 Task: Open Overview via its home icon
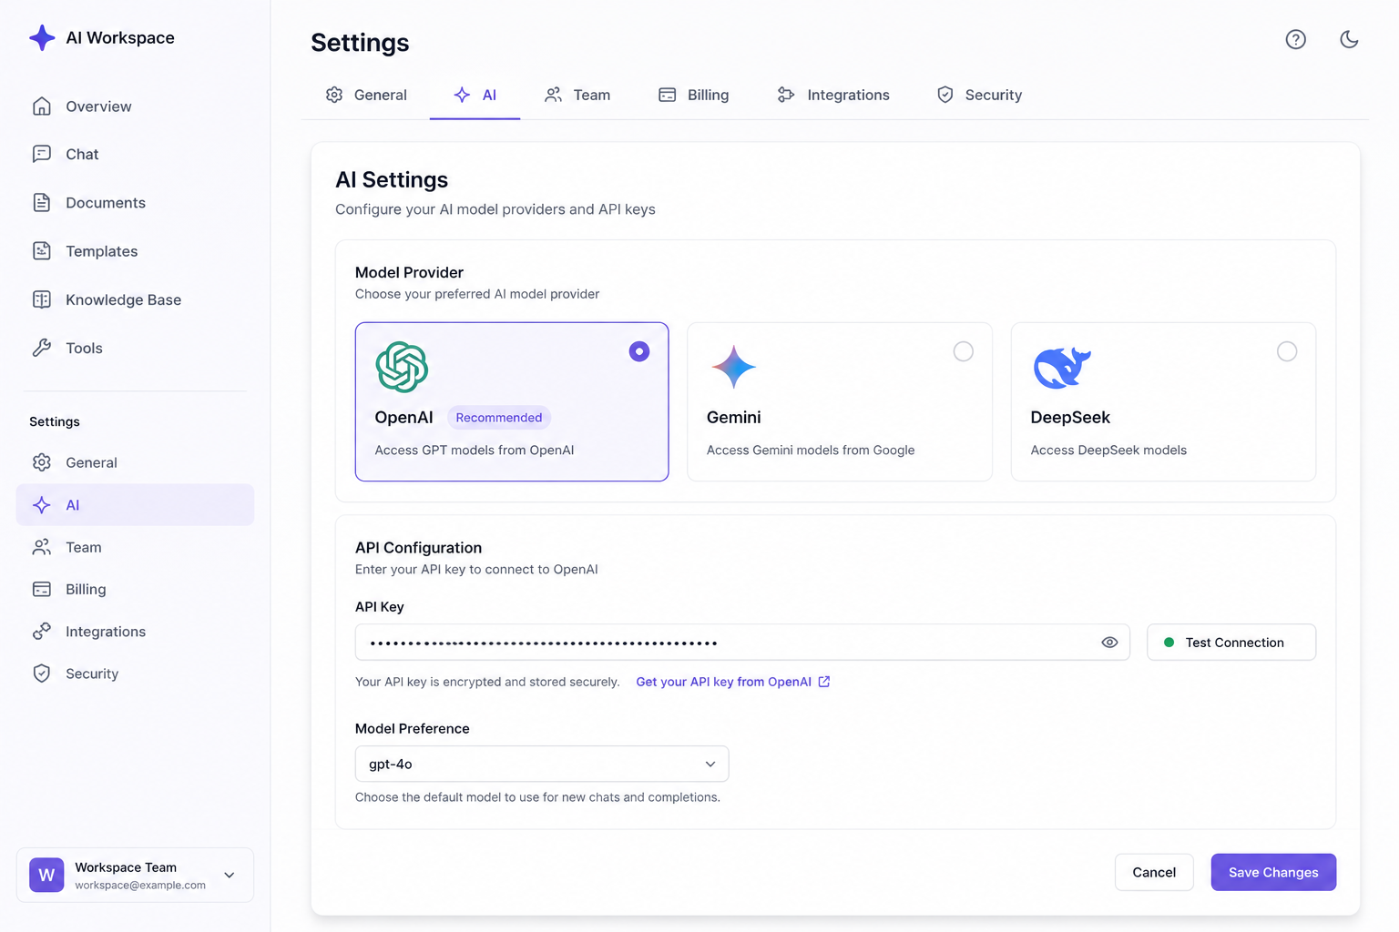(x=42, y=106)
